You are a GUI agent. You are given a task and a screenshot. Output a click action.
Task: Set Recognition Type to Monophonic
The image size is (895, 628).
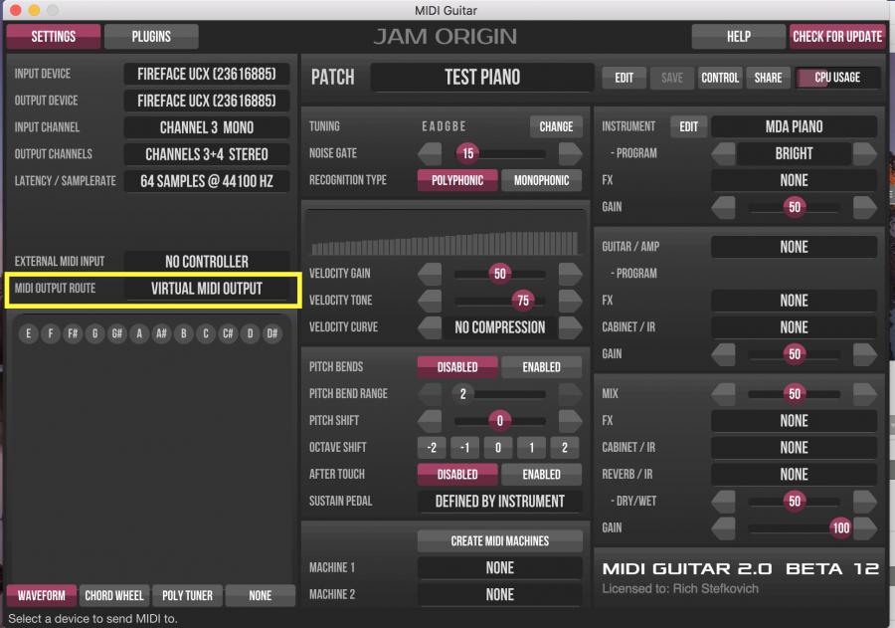[x=541, y=180]
